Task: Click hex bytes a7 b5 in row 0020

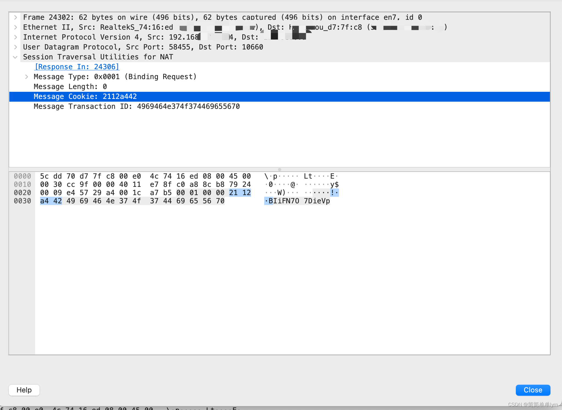Action: (161, 193)
